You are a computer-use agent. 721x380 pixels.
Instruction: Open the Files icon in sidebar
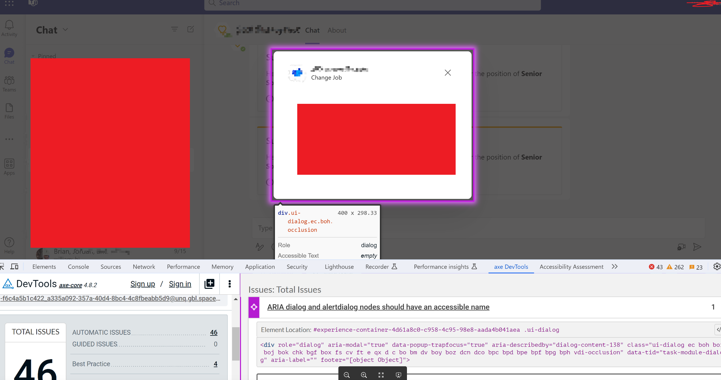click(9, 110)
